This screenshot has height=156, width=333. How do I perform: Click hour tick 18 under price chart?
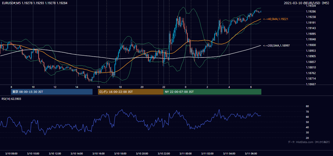(x=120, y=87)
